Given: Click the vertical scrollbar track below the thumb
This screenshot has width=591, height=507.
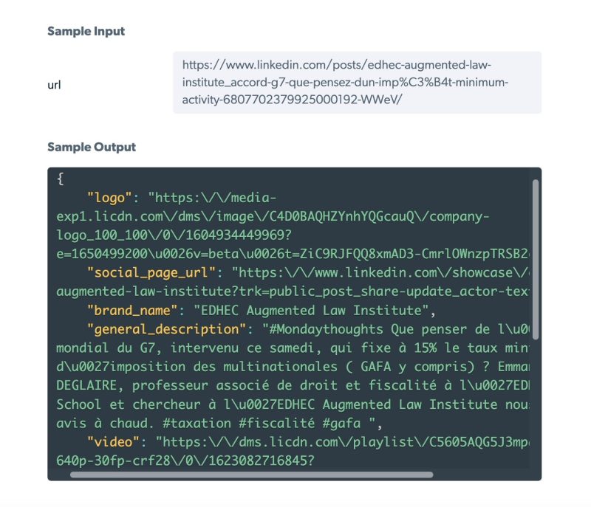Looking at the screenshot, I should 535,403.
